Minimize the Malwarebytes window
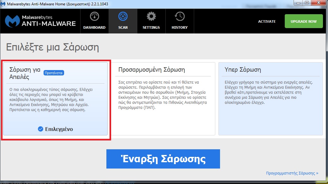The image size is (328, 184). [x=298, y=3]
